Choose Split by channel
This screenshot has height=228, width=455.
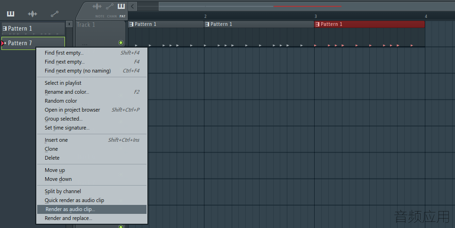[x=92, y=191]
